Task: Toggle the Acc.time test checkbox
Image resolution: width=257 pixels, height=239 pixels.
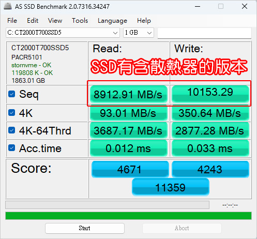Action: [x=12, y=148]
